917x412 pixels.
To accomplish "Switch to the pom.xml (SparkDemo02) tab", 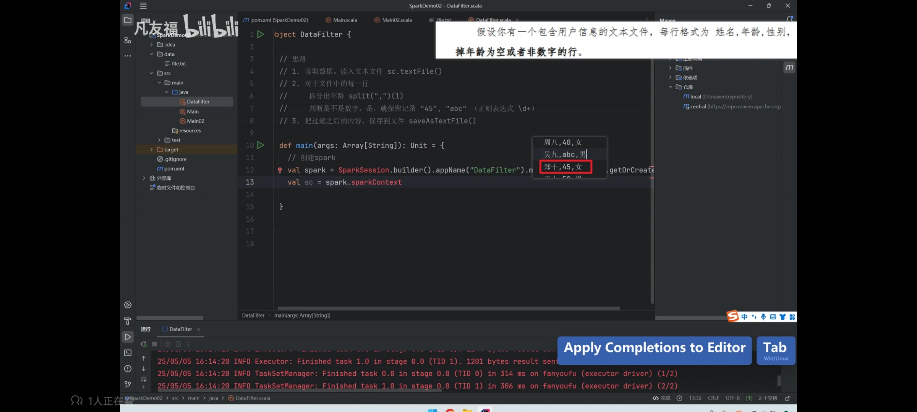I will 279,20.
